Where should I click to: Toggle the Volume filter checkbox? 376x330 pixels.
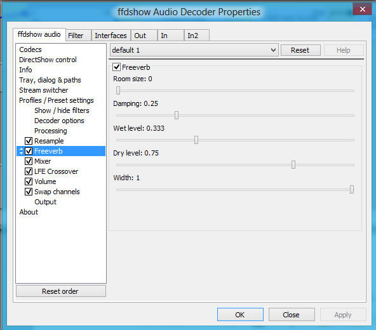coord(29,181)
